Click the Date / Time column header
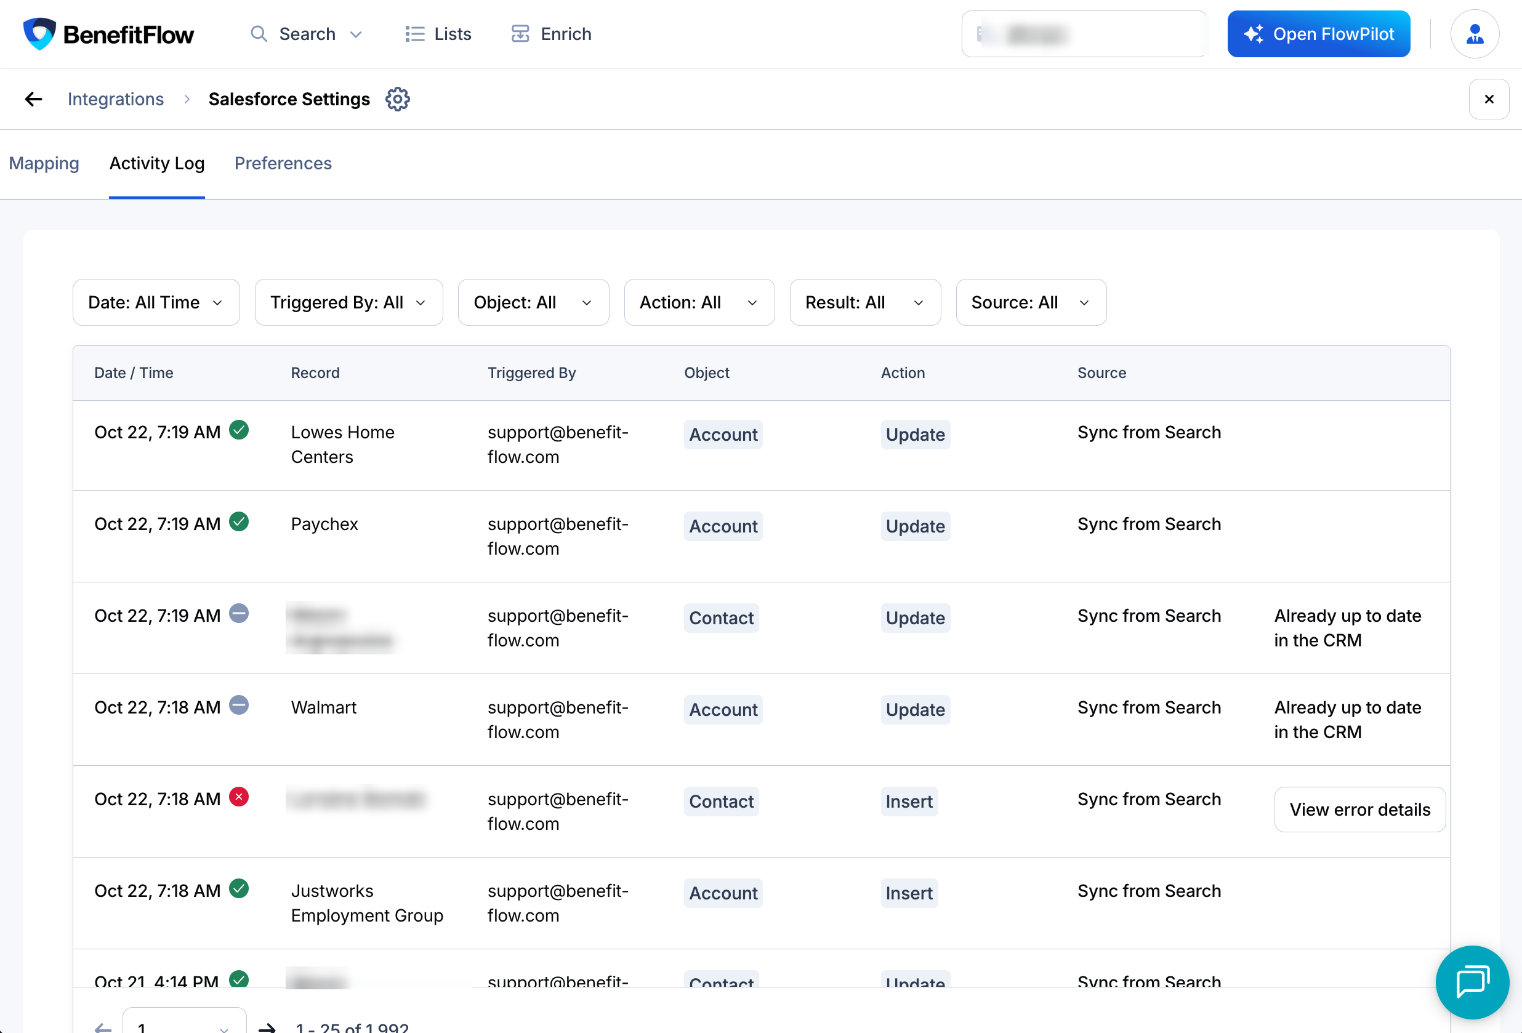 (x=134, y=373)
